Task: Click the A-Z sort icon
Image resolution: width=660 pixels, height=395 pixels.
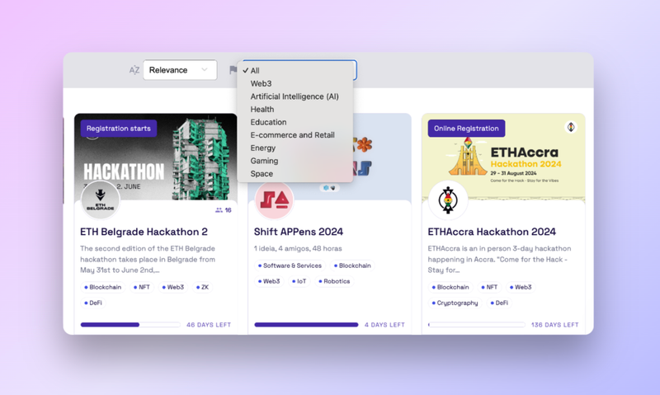Action: coord(134,70)
